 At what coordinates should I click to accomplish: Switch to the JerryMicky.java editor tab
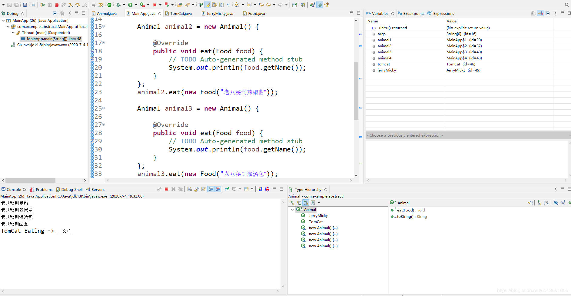(x=220, y=13)
